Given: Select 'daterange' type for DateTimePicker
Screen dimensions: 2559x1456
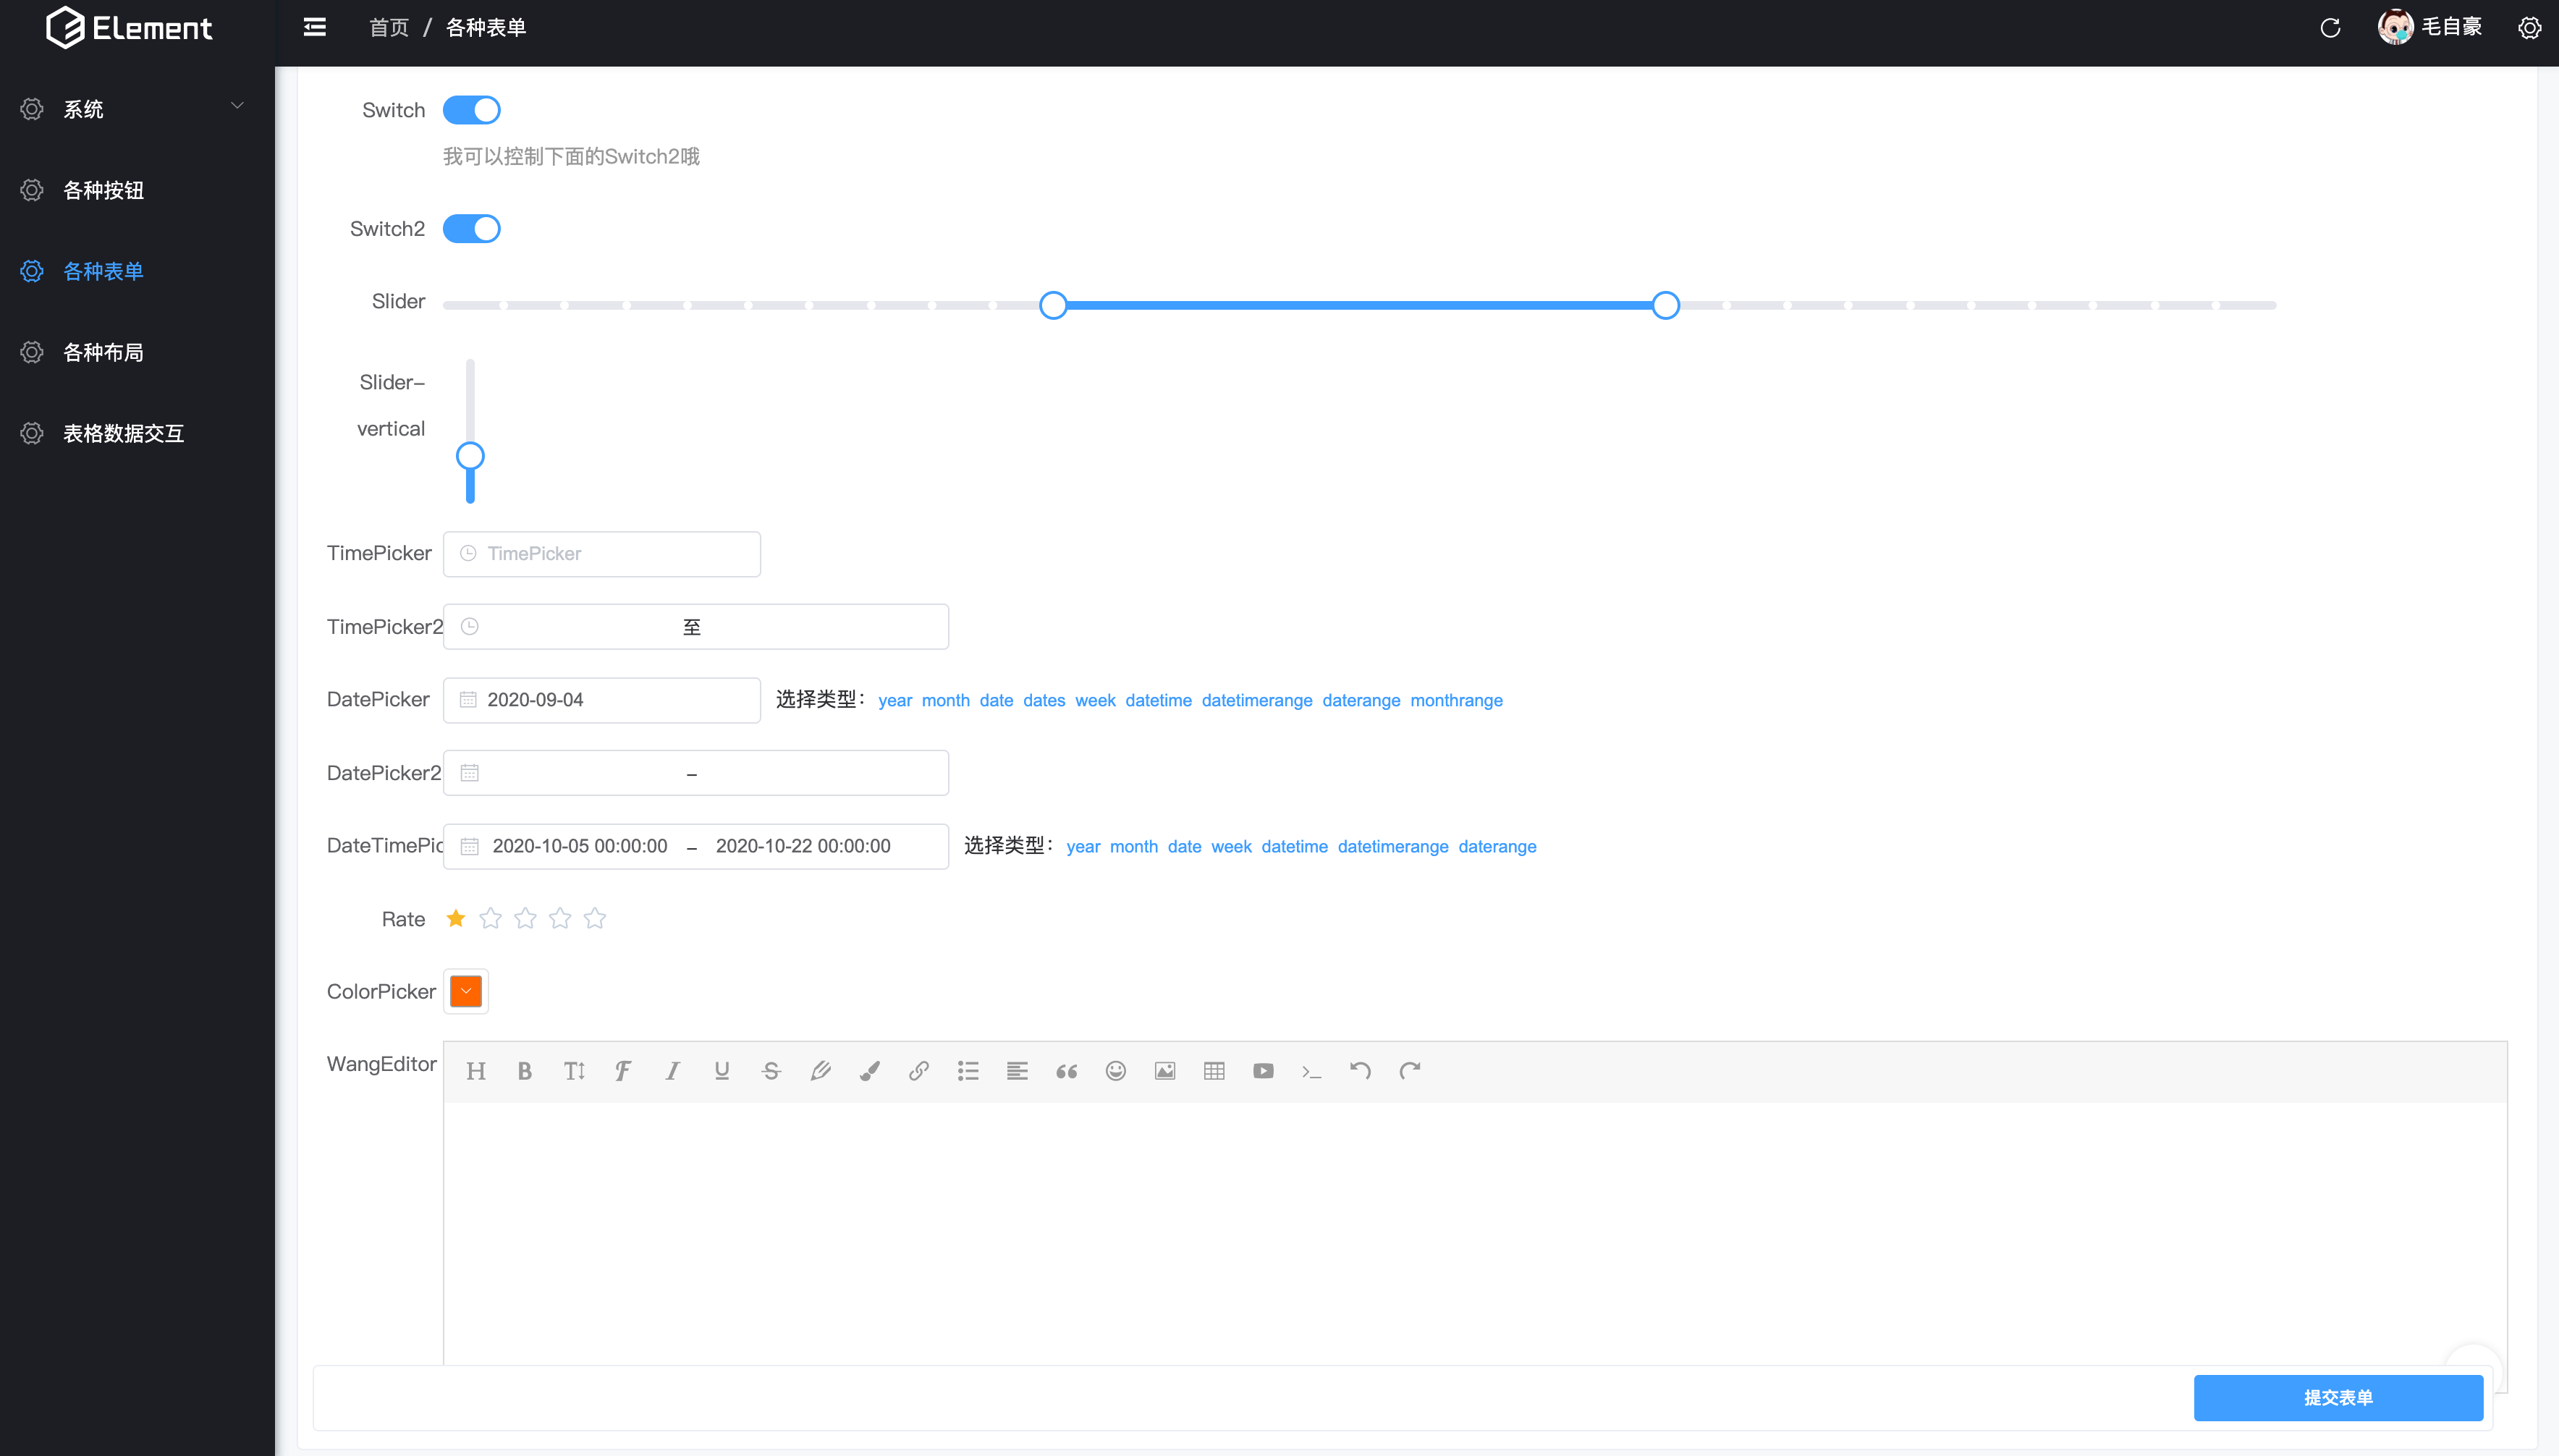Looking at the screenshot, I should [x=1497, y=846].
